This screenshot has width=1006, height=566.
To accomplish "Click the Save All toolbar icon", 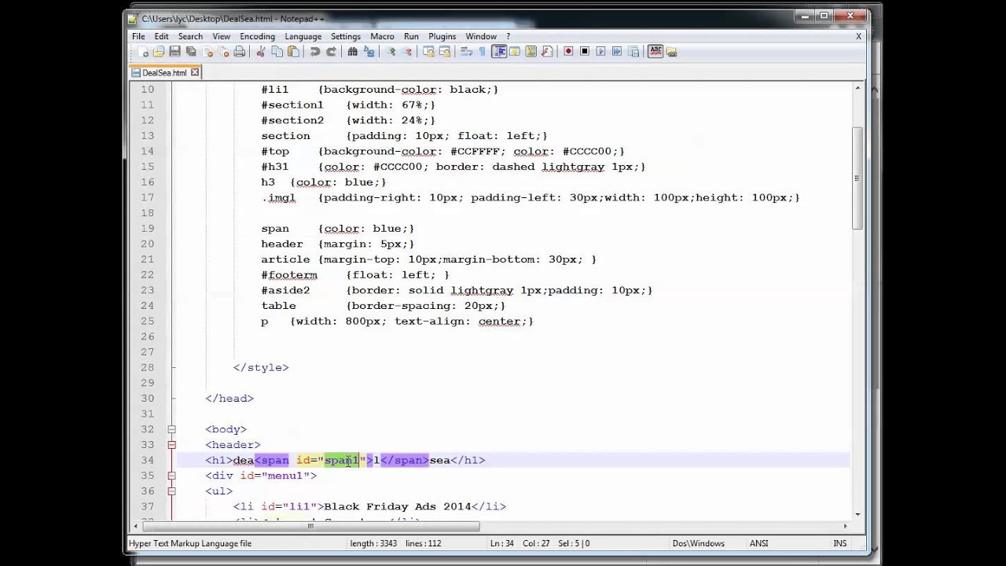I will click(x=191, y=52).
